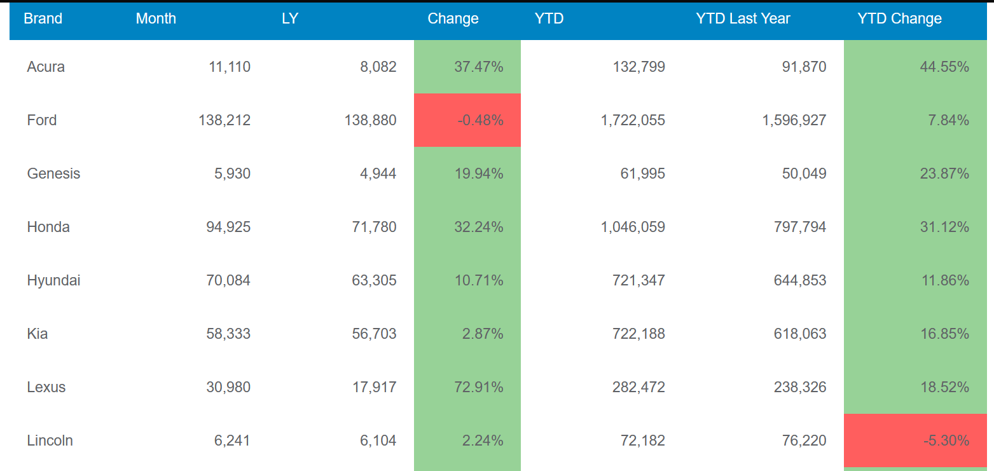994x471 pixels.
Task: Click Honda's monthly sales value 94,925
Action: click(x=228, y=227)
